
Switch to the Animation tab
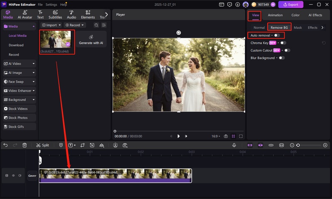(275, 15)
